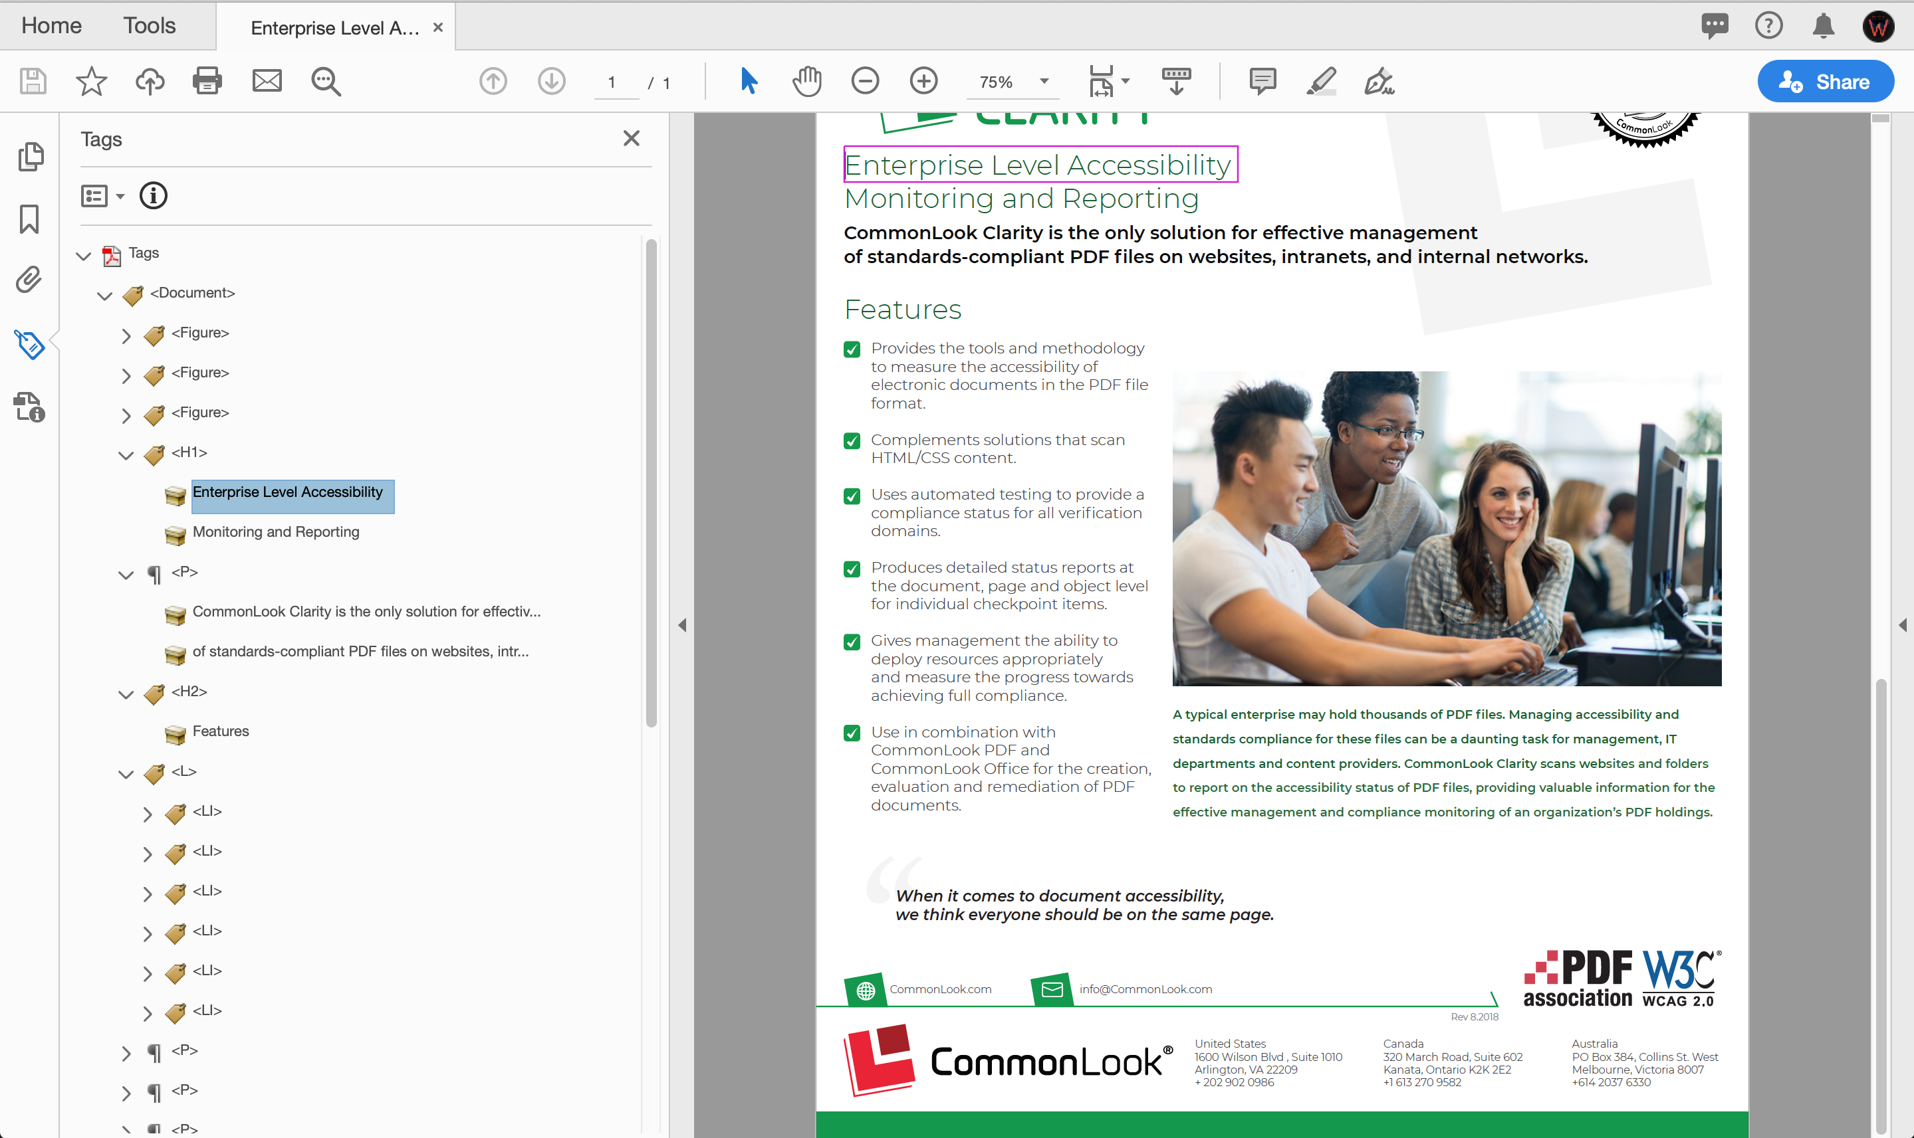
Task: Expand the first Figure tag
Action: pos(126,335)
